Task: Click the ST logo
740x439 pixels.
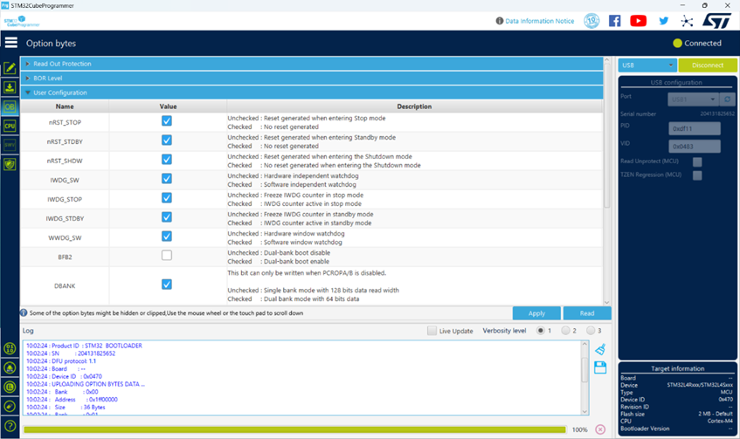Action: 717,21
